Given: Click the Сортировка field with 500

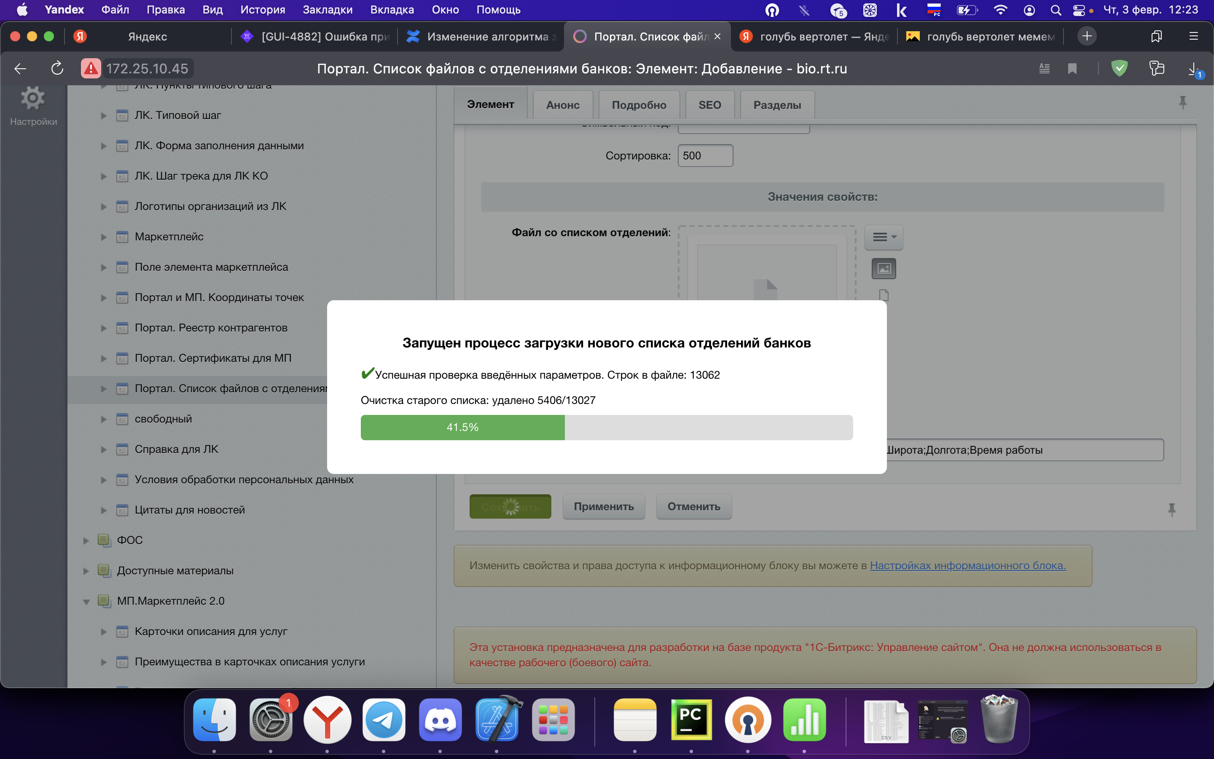Looking at the screenshot, I should [705, 156].
